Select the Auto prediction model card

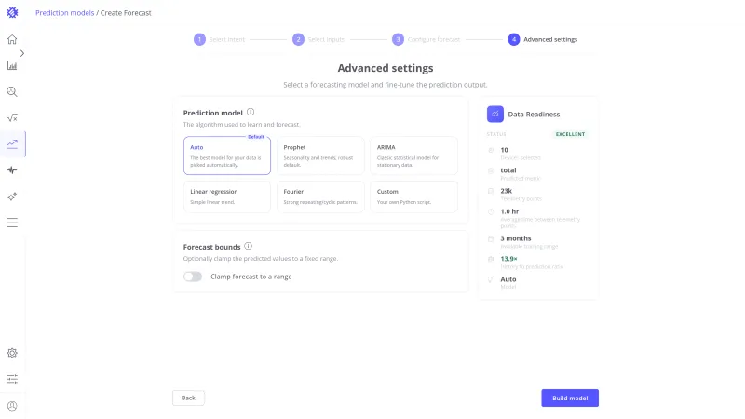[227, 155]
